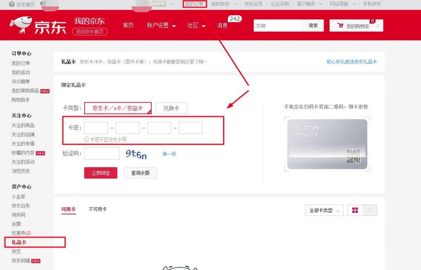Viewport: 421px width, 270px height.
Task: Click the gift card QR code image
Action: 353,156
